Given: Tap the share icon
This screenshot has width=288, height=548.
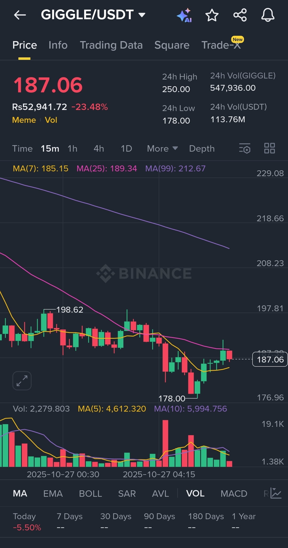Looking at the screenshot, I should point(240,15).
